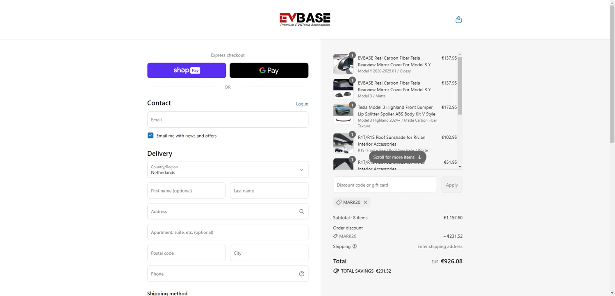Remove the MARK20 discount code
Image resolution: width=615 pixels, height=296 pixels.
(365, 202)
